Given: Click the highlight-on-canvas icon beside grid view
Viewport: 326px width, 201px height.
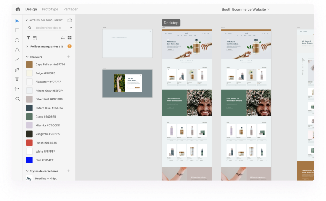Looking at the screenshot, I should [x=63, y=38].
